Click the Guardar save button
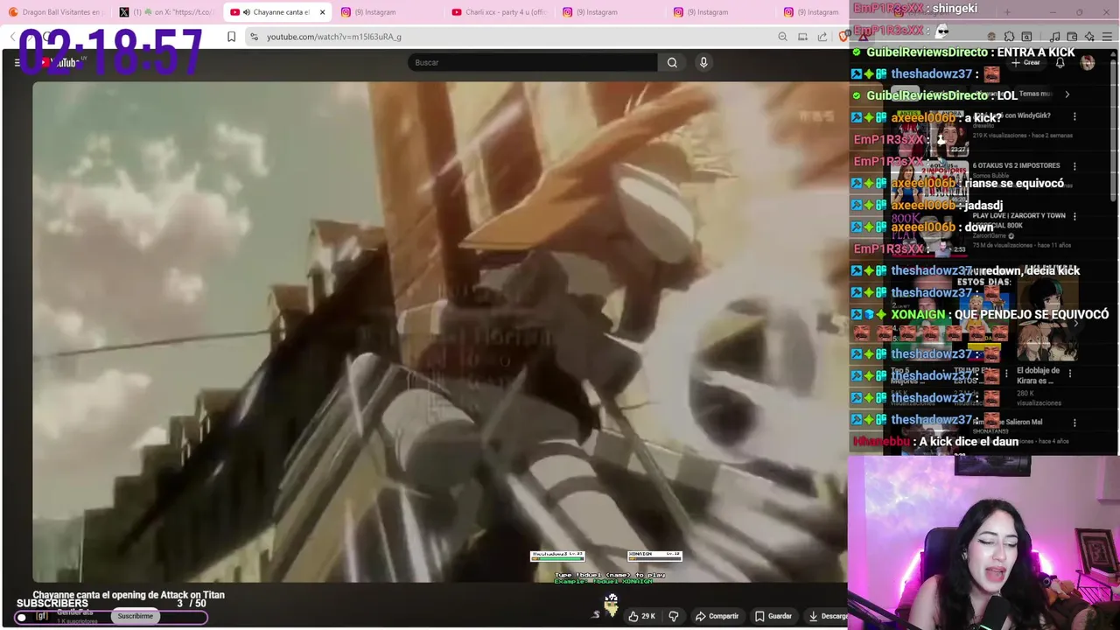The height and width of the screenshot is (630, 1120). pos(773,616)
